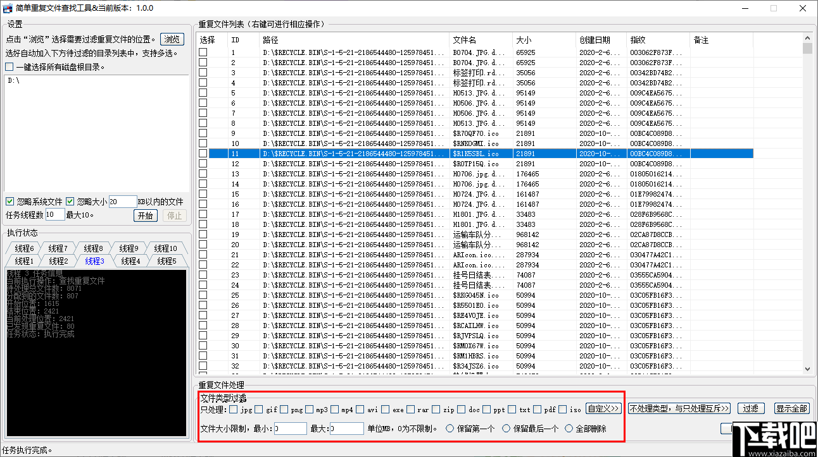Click the 指纹 column header
Viewport: 818px width, 457px height.
658,40
